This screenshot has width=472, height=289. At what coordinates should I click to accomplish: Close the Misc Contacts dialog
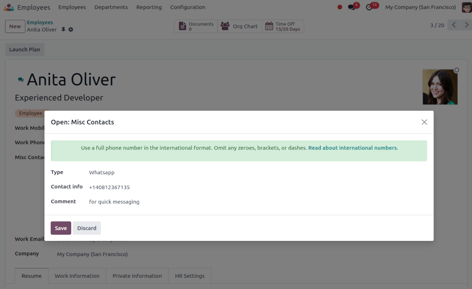pos(424,122)
